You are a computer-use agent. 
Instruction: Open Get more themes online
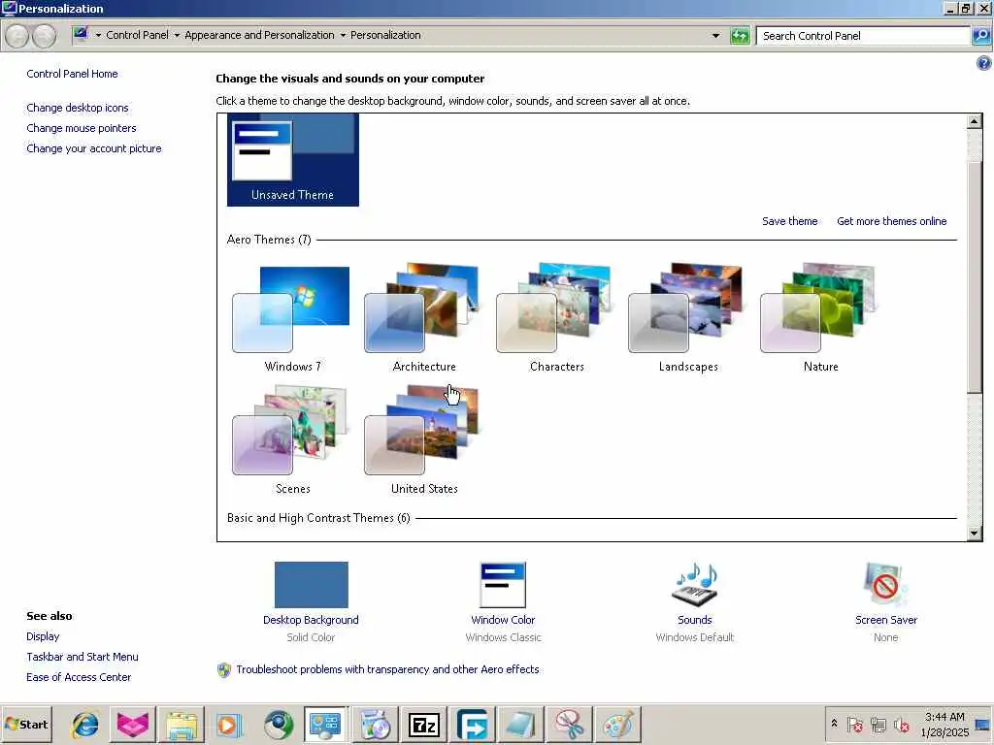(891, 221)
